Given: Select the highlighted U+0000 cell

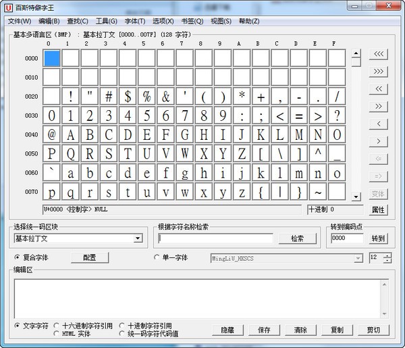Looking at the screenshot, I should pyautogui.click(x=51, y=58).
